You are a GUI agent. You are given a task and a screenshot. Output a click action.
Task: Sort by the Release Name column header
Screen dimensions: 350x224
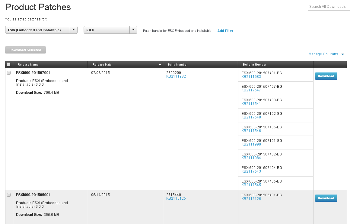tap(28, 65)
